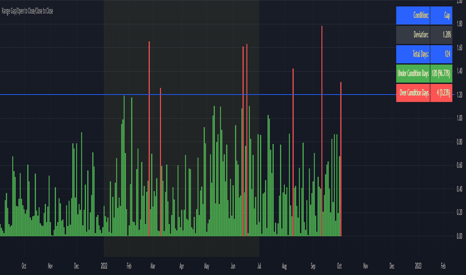Select the 120 (96.77%) value cell

(x=441, y=73)
